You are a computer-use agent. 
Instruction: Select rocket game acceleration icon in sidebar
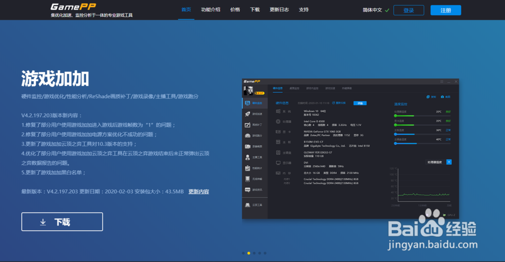point(247,114)
